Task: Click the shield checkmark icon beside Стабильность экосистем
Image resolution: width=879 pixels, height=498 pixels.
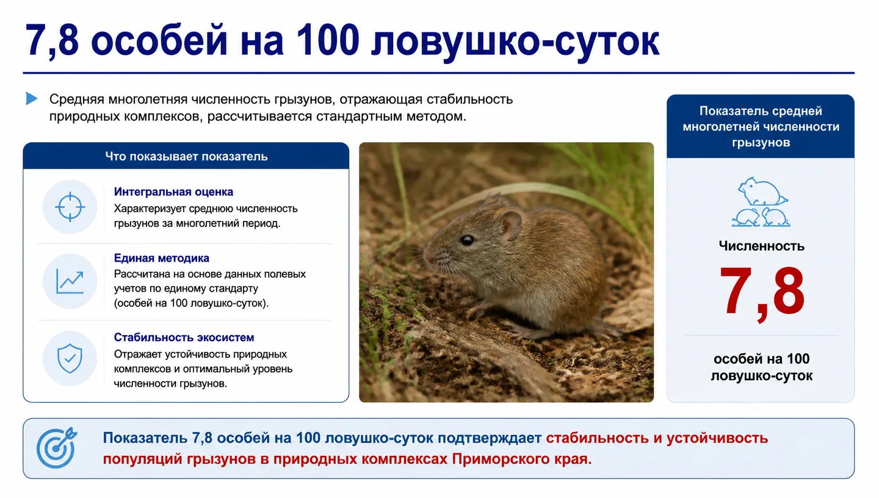Action: pyautogui.click(x=70, y=359)
